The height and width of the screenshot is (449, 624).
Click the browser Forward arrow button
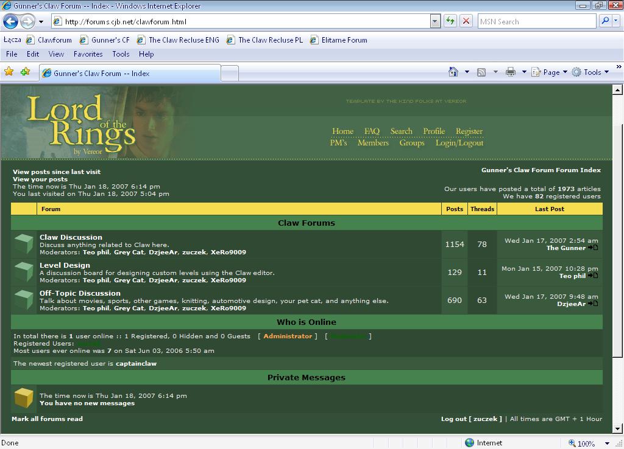27,21
